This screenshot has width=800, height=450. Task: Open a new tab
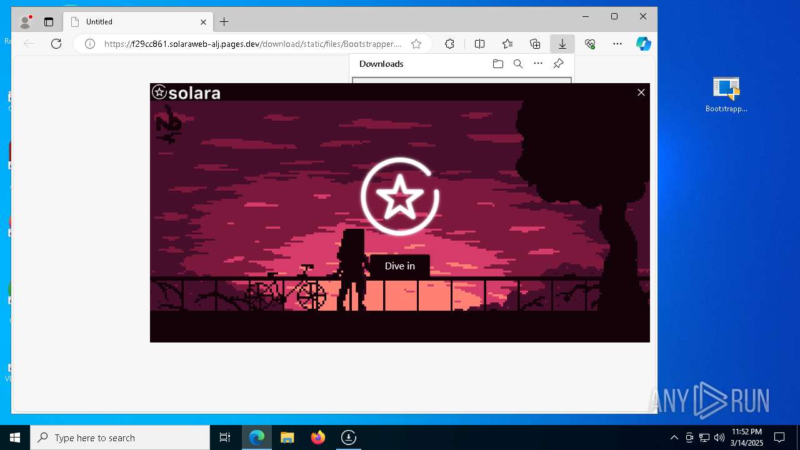[x=224, y=22]
